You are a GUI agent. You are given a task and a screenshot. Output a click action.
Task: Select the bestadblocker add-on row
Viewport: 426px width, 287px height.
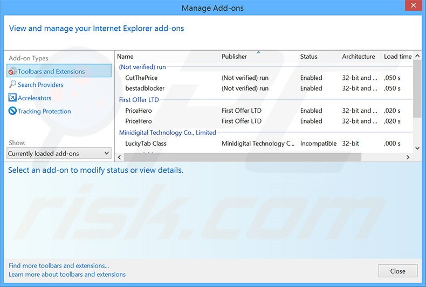pos(145,88)
